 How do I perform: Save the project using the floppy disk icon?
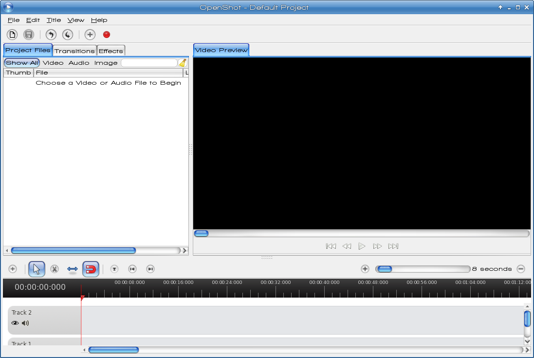click(x=29, y=35)
